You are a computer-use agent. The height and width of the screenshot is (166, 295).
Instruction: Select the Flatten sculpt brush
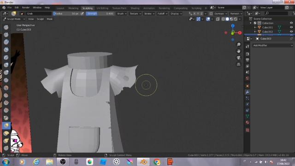coord(6,95)
